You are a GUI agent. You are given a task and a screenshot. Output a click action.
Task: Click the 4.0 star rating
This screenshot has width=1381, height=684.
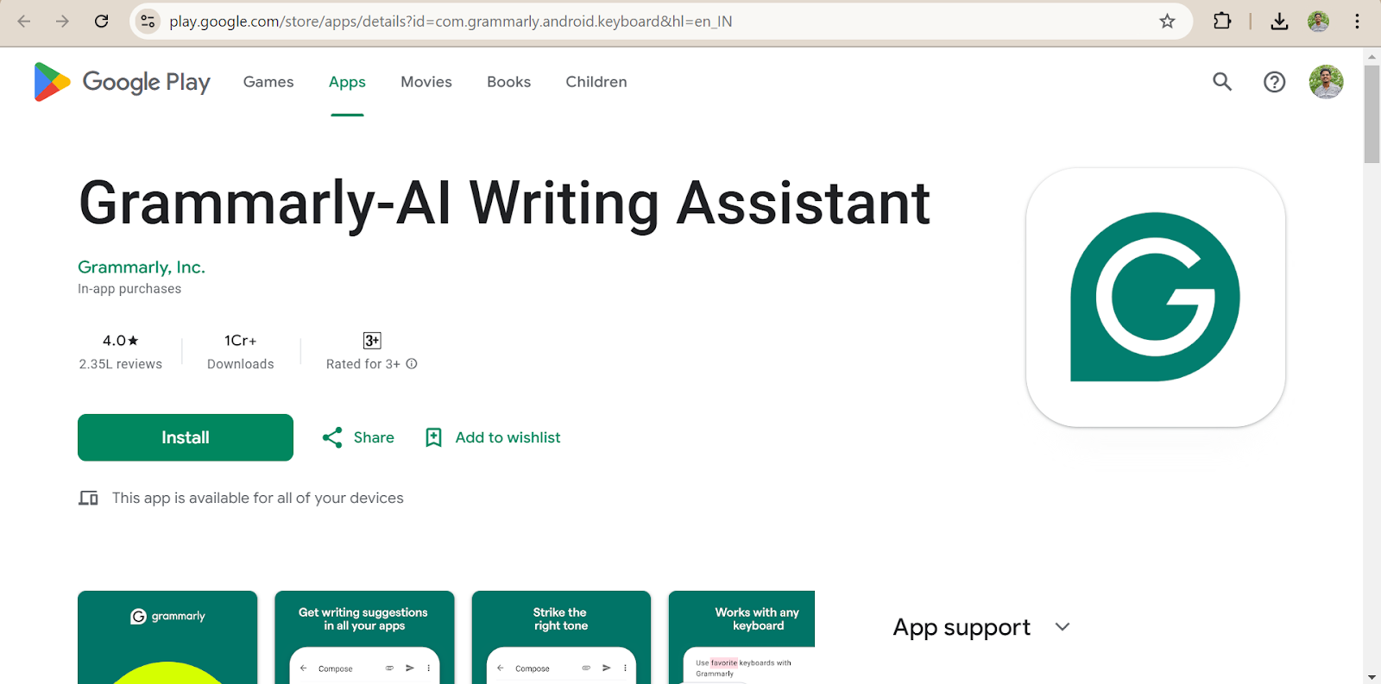(121, 341)
